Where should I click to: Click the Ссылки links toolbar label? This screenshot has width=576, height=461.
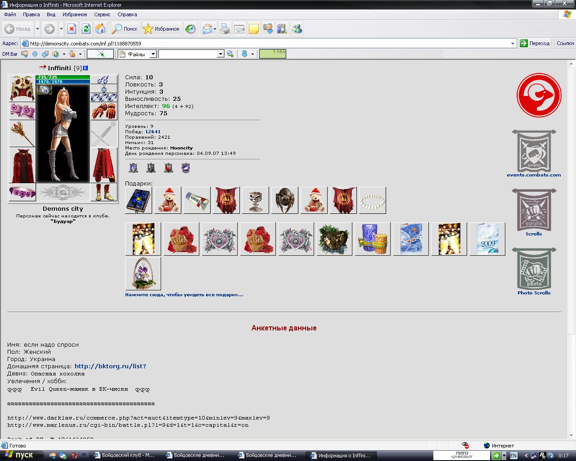tap(565, 43)
